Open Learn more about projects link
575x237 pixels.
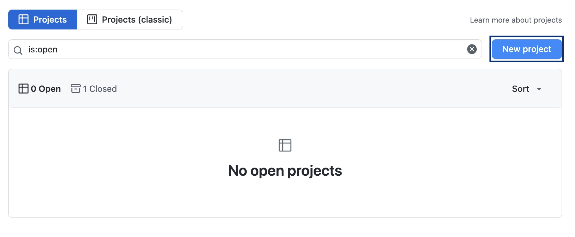point(516,20)
